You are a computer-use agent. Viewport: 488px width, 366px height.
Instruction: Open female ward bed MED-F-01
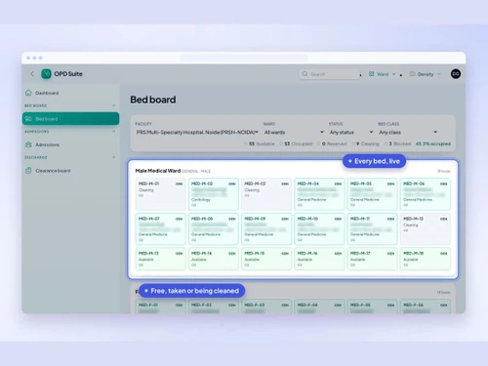tap(160, 306)
